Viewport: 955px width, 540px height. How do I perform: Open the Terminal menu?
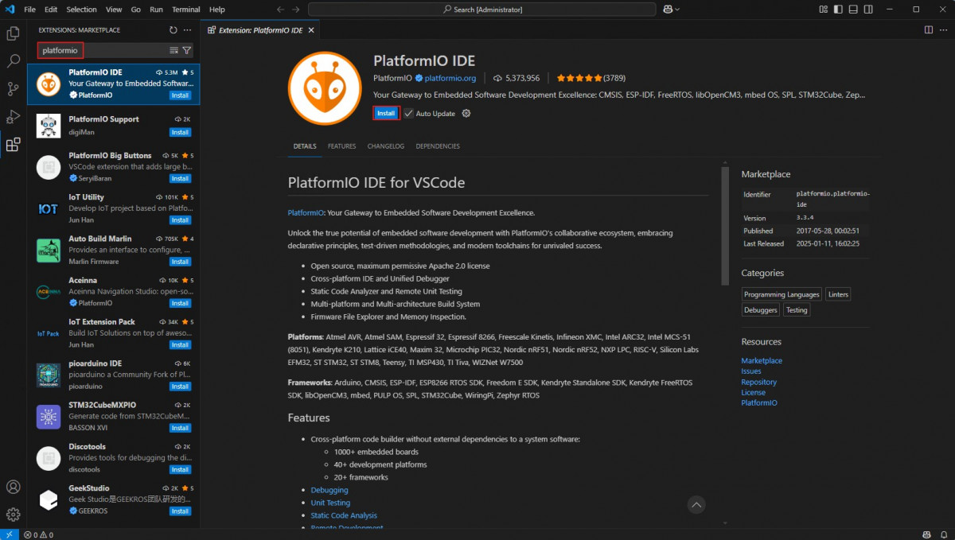(x=185, y=10)
